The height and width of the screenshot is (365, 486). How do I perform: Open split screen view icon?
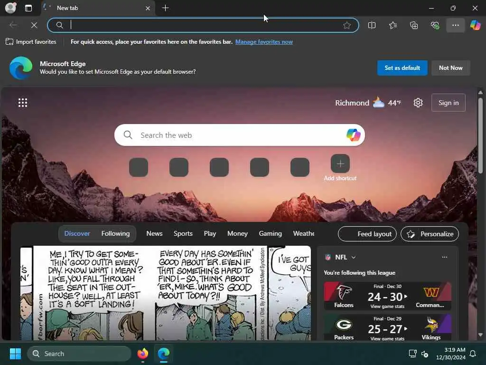372,25
